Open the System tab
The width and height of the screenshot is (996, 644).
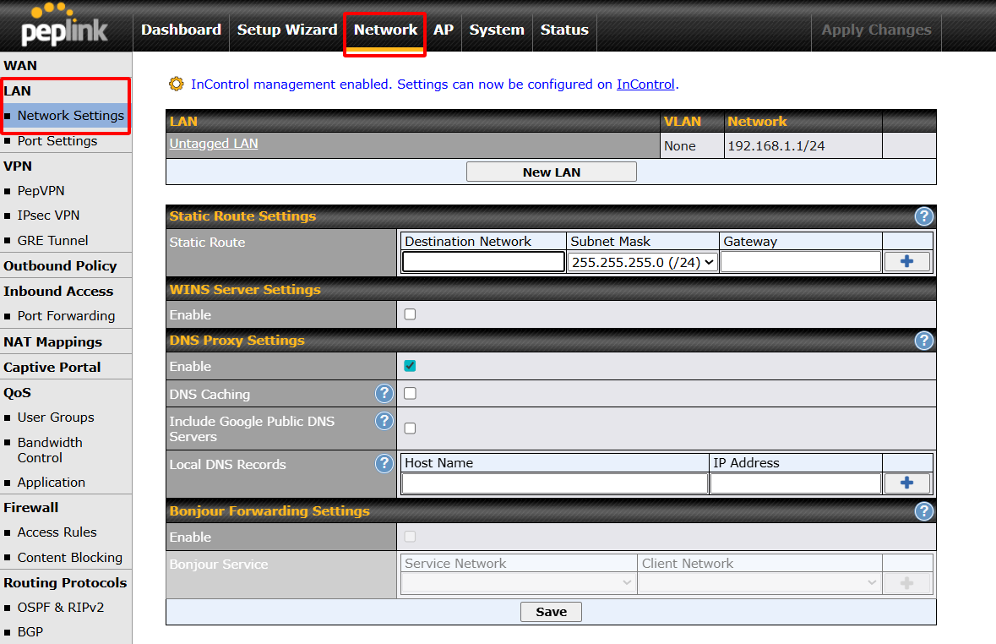coord(497,30)
